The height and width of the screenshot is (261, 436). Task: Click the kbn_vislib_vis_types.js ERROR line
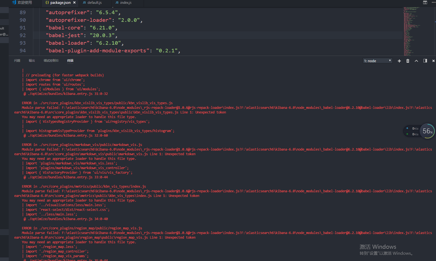(97, 103)
